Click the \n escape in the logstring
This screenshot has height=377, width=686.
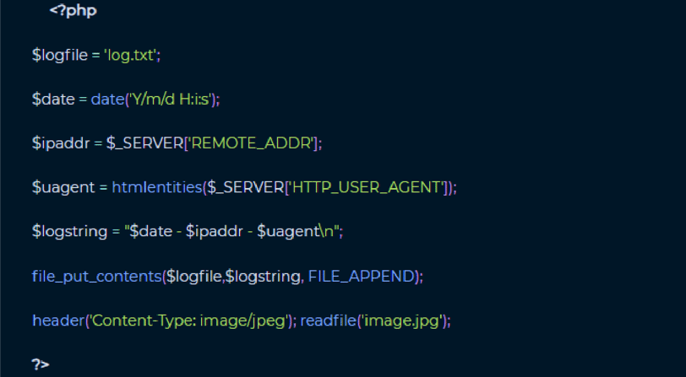(x=326, y=231)
